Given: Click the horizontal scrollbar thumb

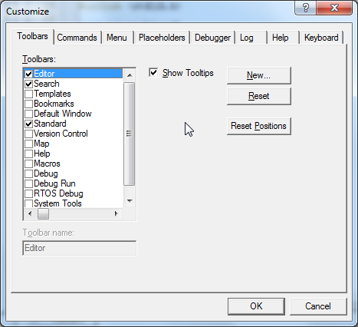Looking at the screenshot, I should [x=43, y=213].
